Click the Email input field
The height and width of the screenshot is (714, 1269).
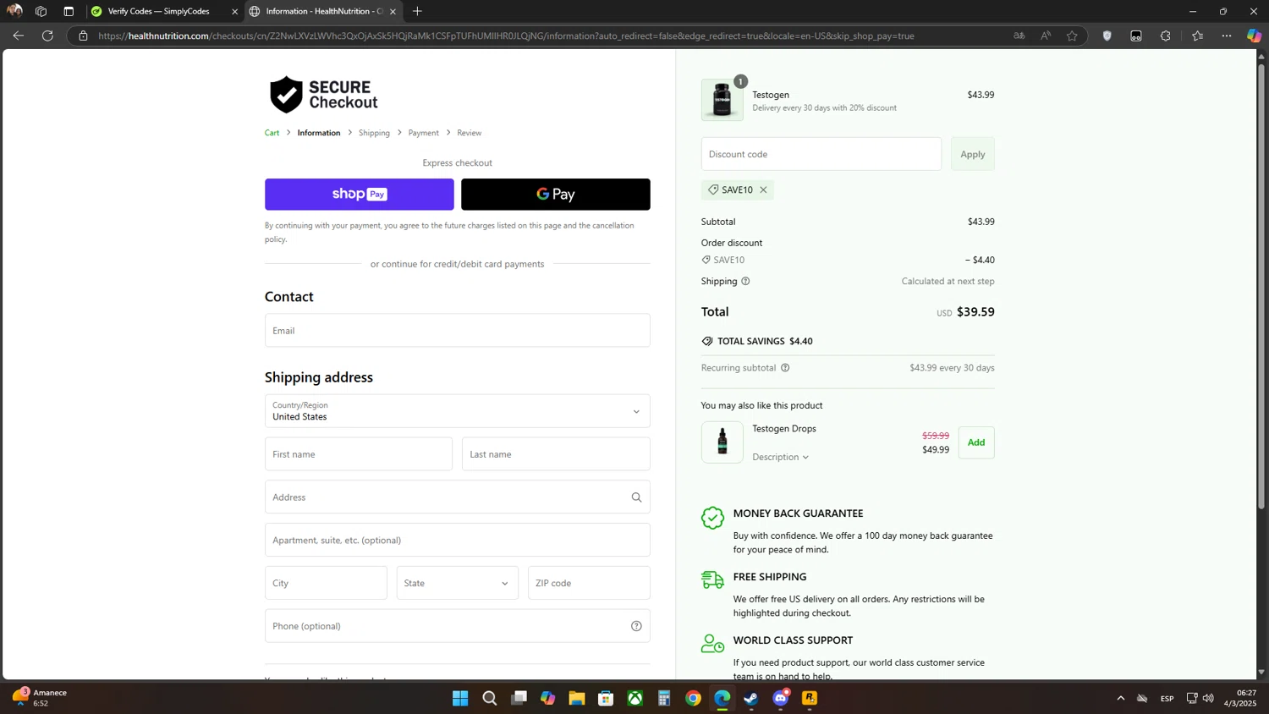coord(458,331)
